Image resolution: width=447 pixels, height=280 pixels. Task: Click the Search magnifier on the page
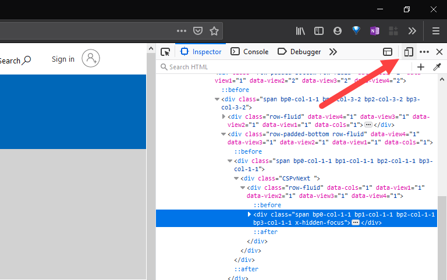(x=27, y=60)
